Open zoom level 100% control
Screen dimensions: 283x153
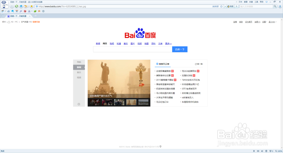tap(279, 151)
